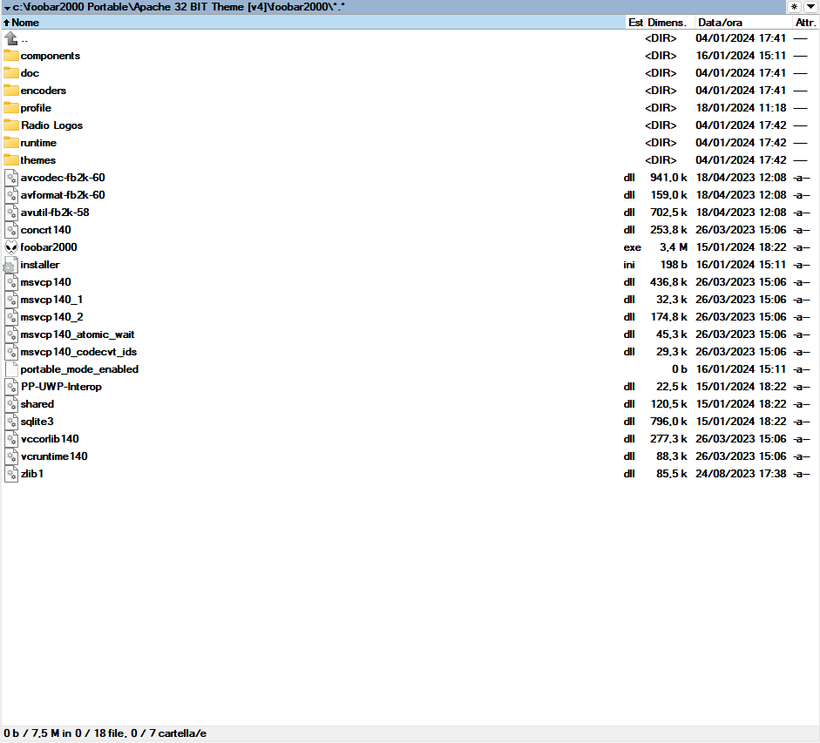820x743 pixels.
Task: Click the shared dll file icon
Action: coord(11,404)
